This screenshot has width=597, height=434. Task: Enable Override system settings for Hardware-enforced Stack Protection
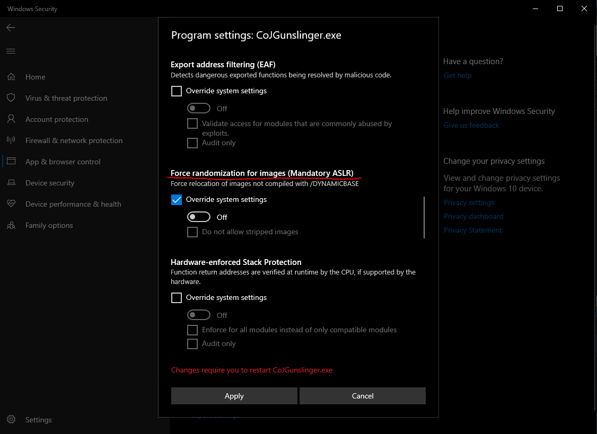[177, 298]
